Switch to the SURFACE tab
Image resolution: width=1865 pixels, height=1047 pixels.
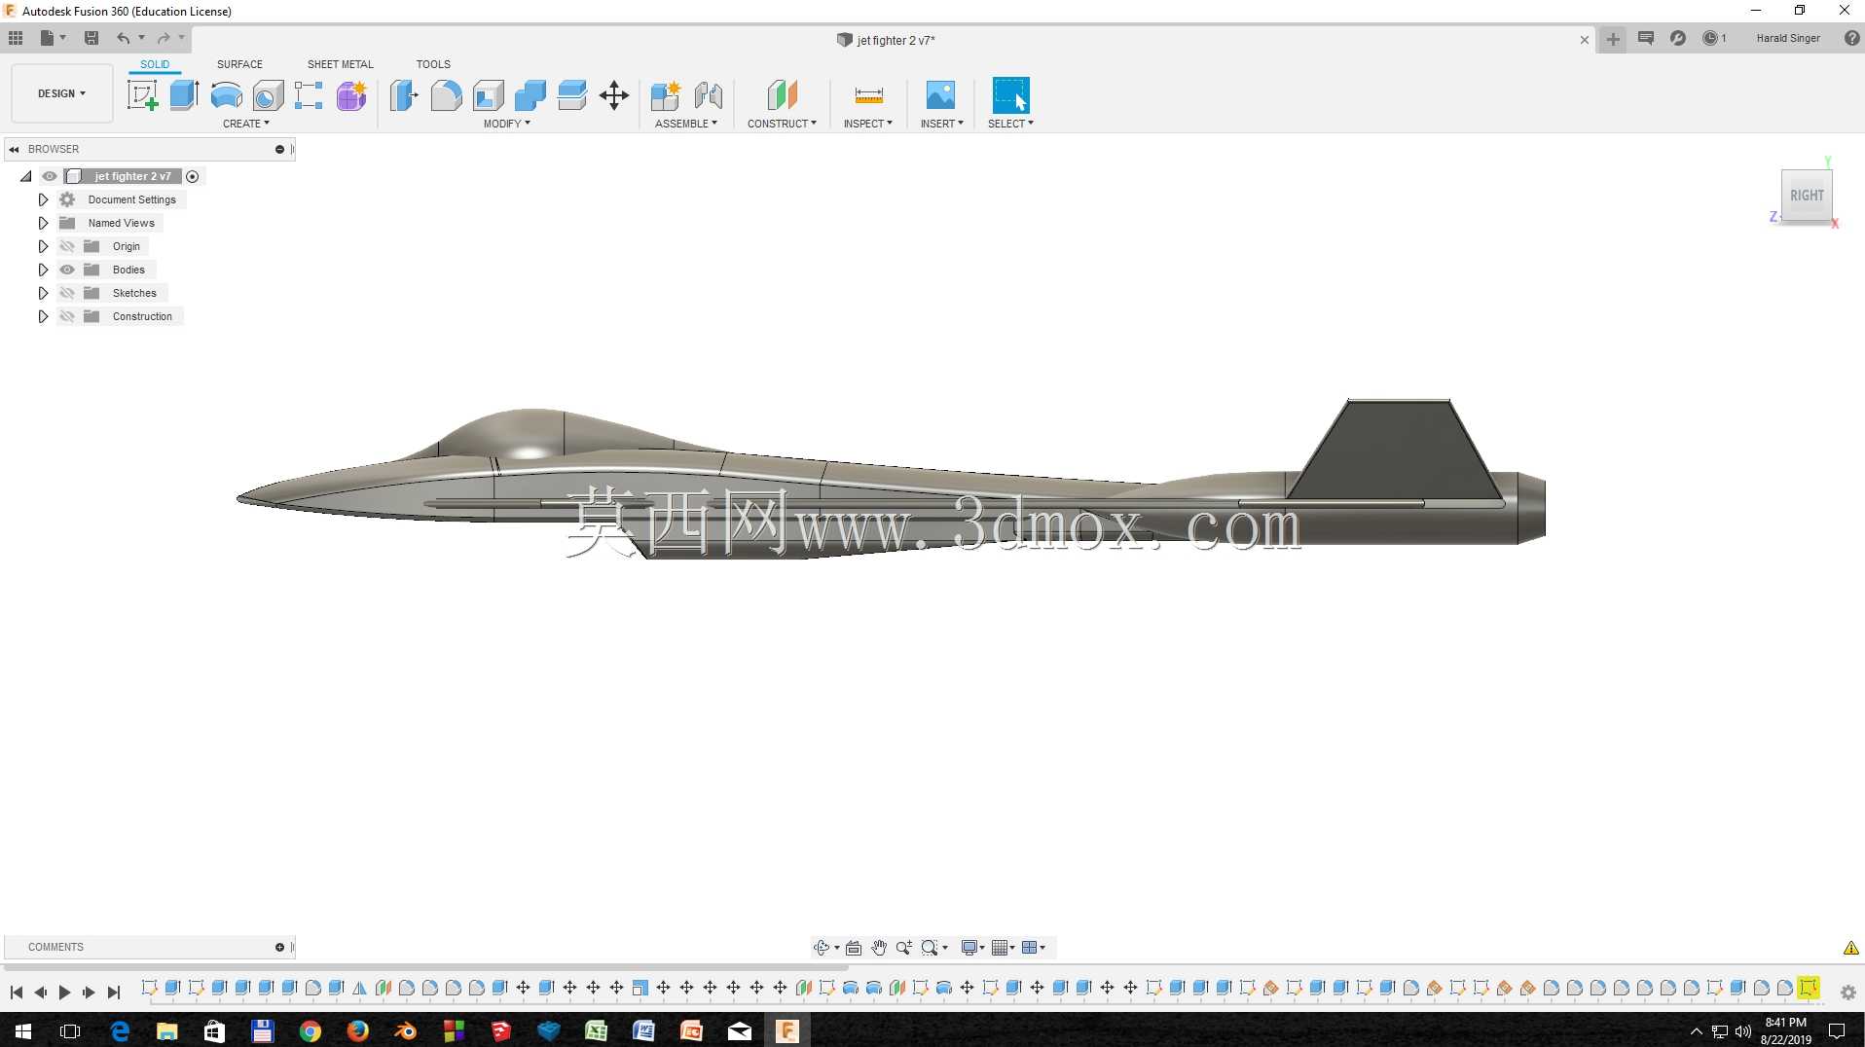coord(239,64)
